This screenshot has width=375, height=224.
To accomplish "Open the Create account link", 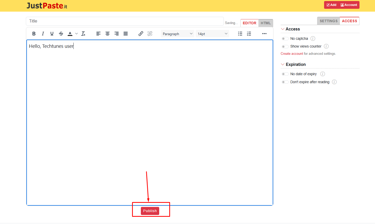I will click(292, 54).
